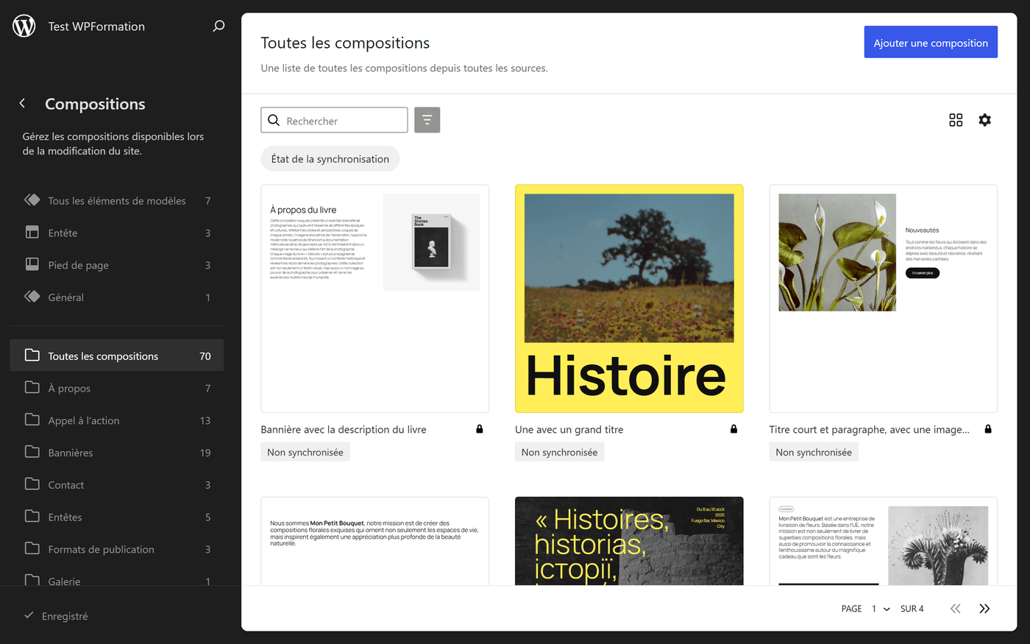Open the search icon in the admin sidebar
This screenshot has width=1030, height=644.
coord(219,26)
